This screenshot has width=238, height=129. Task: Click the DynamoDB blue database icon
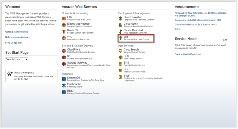coord(64,79)
